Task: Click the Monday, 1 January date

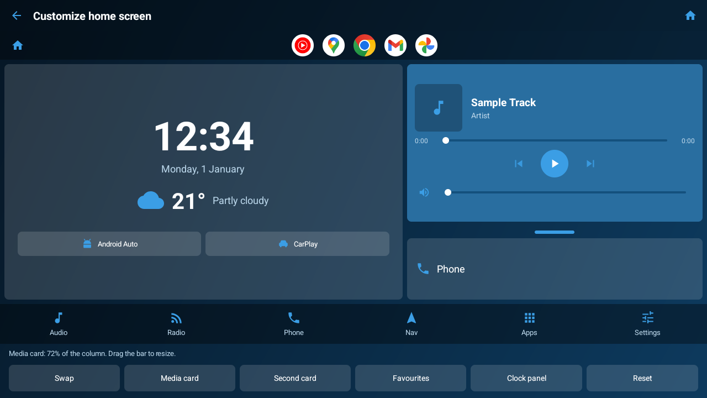Action: 203,169
